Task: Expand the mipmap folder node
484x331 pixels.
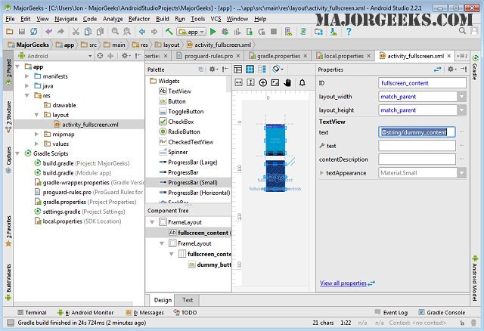Action: coord(37,135)
